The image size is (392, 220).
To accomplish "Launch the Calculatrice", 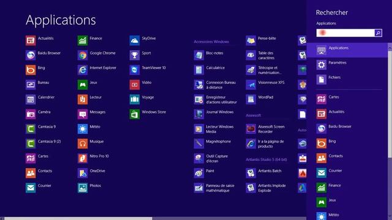I will point(199,70).
